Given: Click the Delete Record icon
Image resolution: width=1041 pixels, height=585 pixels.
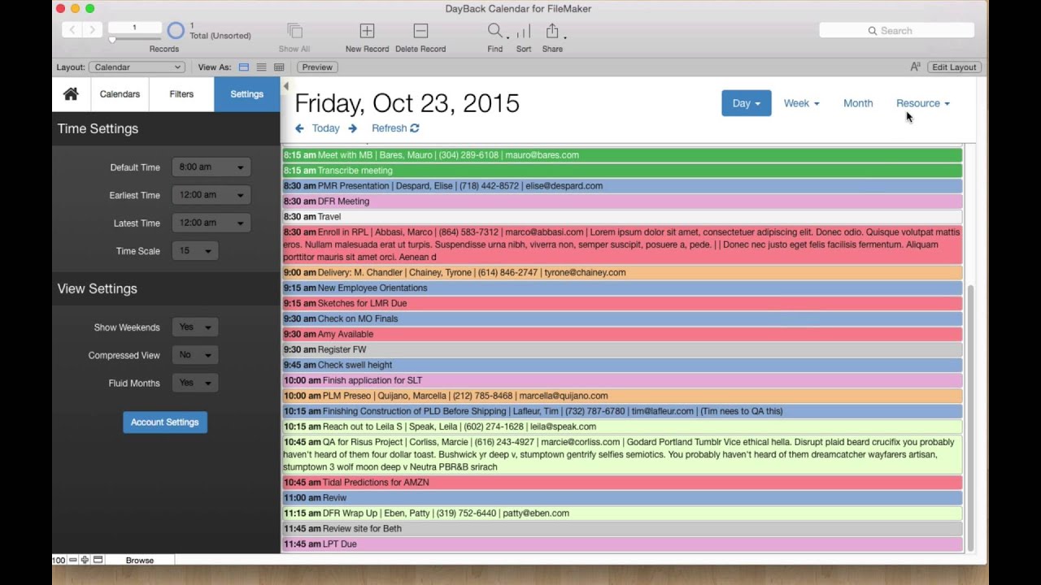Looking at the screenshot, I should click(420, 31).
